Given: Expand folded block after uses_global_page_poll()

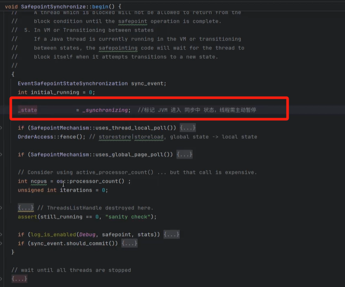Looking at the screenshot, I should pyautogui.click(x=184, y=154).
